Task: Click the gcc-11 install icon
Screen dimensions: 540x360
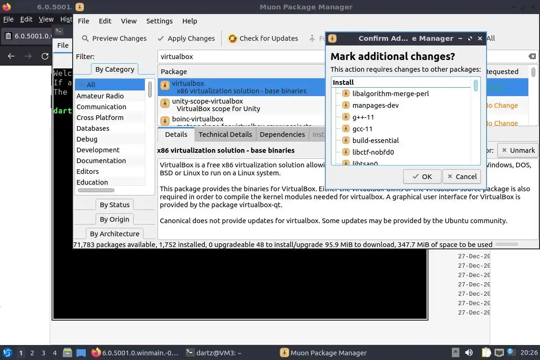Action: 346,128
